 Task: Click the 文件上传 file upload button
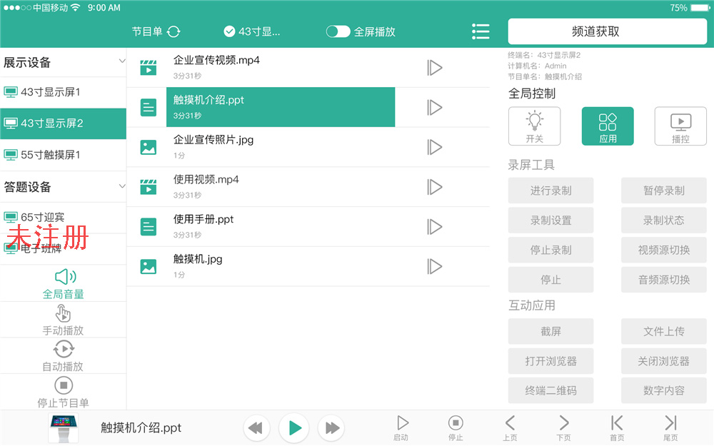click(x=664, y=332)
